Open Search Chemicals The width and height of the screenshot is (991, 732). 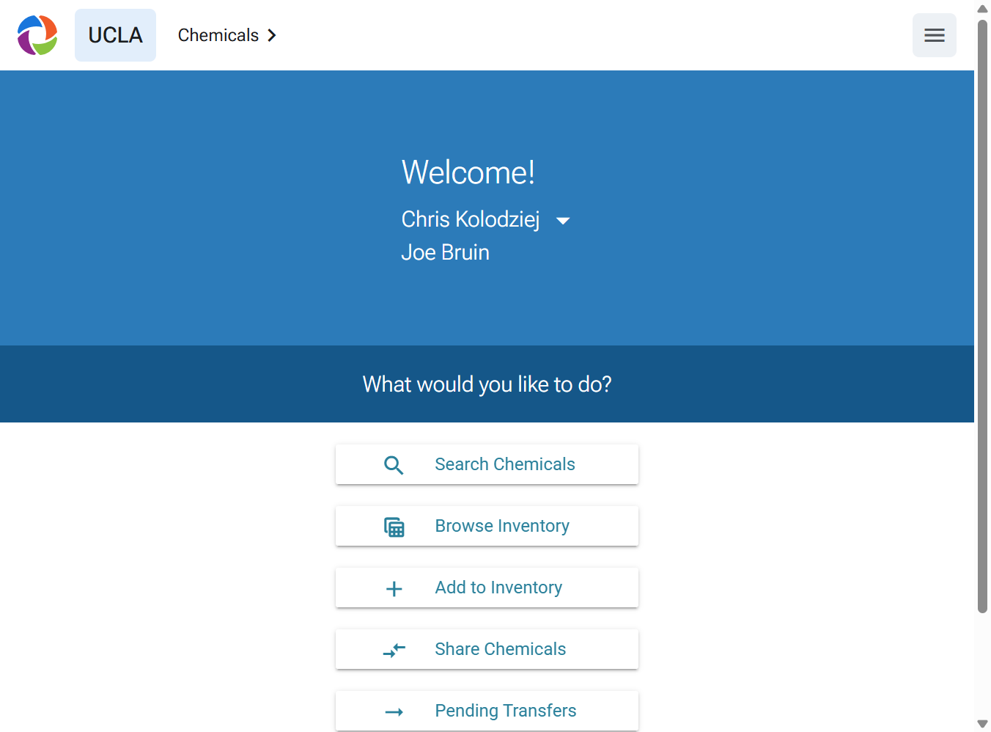pos(487,464)
